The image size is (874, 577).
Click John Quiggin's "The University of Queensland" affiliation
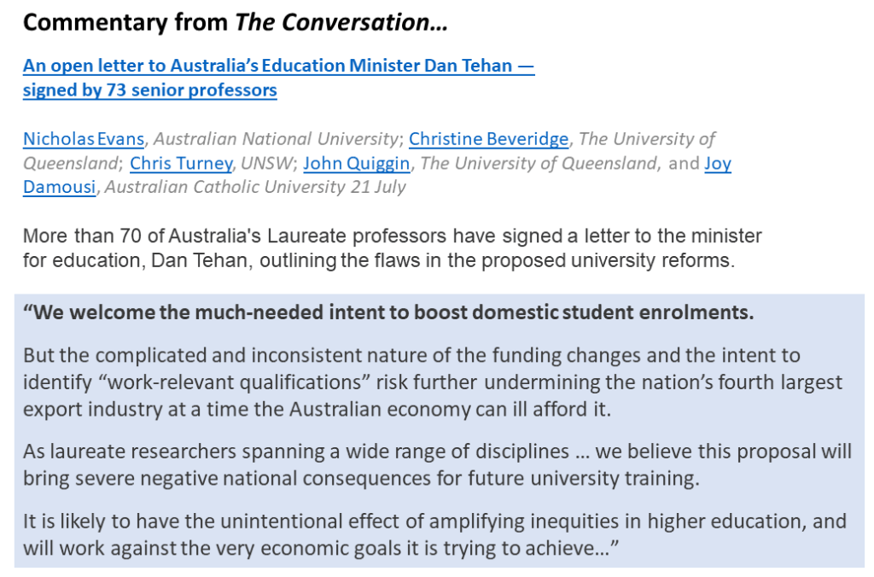click(x=539, y=162)
